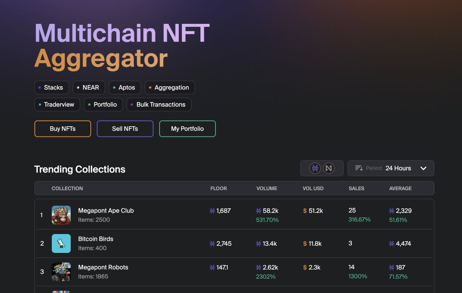Click the sales count 14

pos(352,267)
